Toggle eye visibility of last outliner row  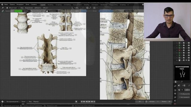point(186,60)
